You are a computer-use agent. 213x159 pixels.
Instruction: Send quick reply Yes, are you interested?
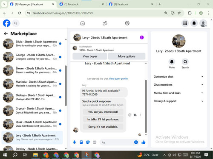point(103,112)
